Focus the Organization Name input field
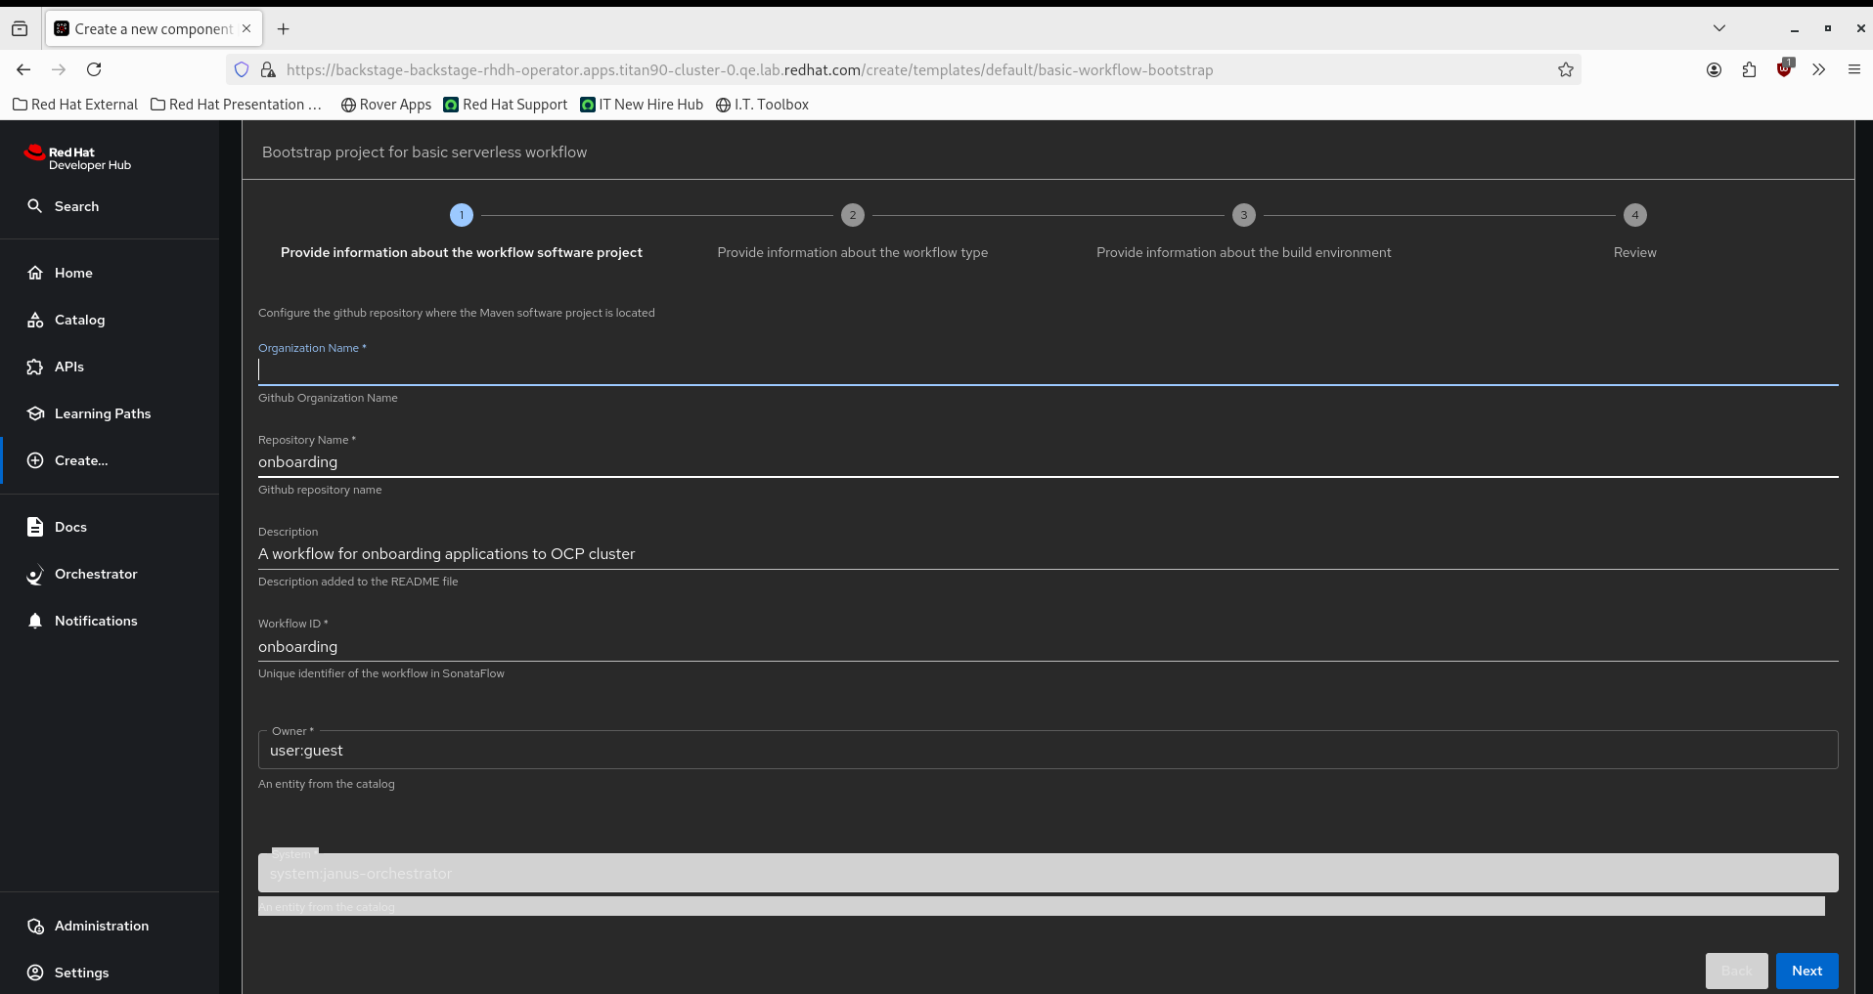The width and height of the screenshot is (1873, 994). click(1048, 369)
